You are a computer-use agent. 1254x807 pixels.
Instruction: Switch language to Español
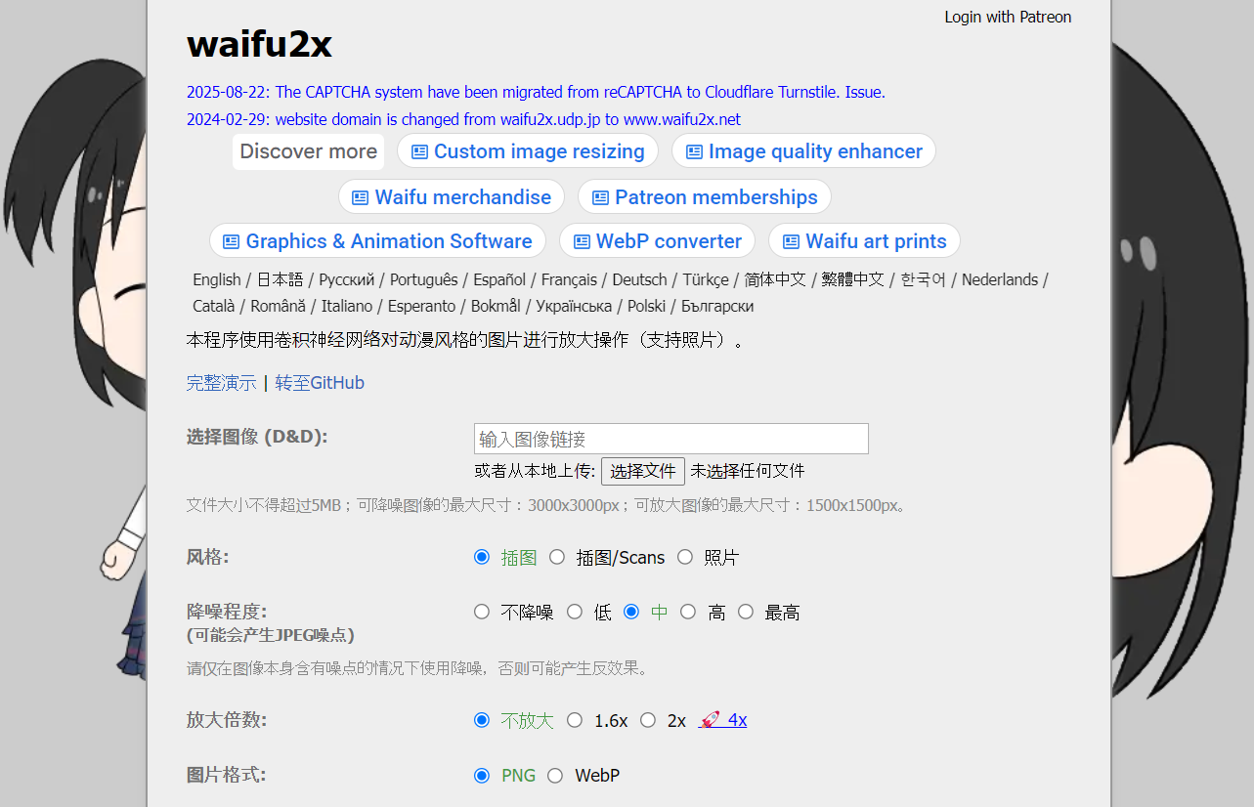(x=499, y=279)
